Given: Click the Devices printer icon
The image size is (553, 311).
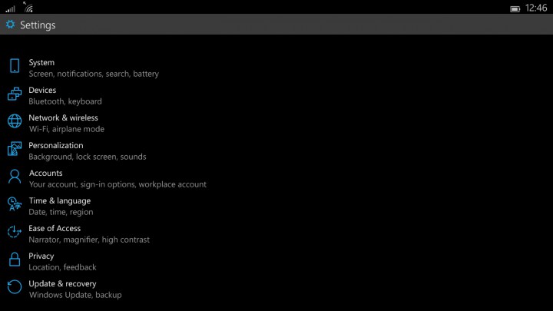Looking at the screenshot, I should point(15,94).
